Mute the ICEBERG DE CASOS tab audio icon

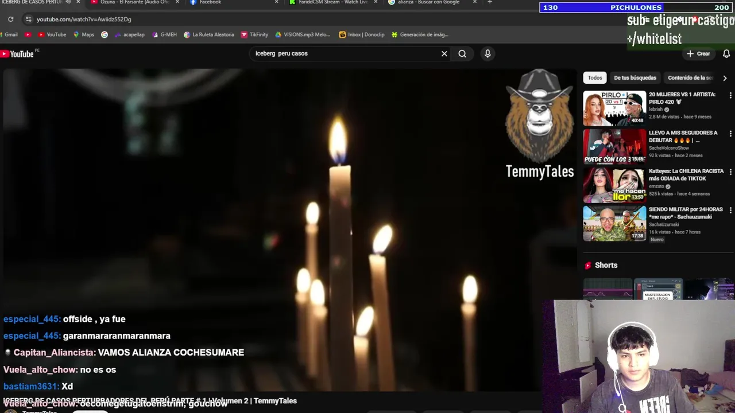68,2
